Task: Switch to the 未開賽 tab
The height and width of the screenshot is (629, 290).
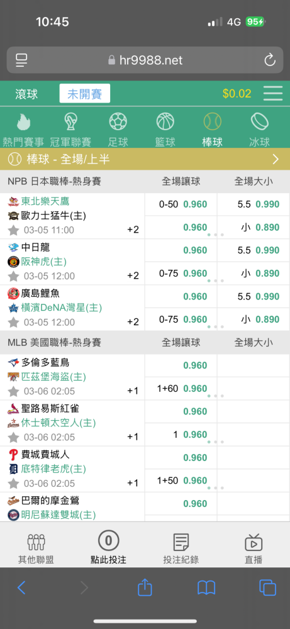Action: (85, 94)
